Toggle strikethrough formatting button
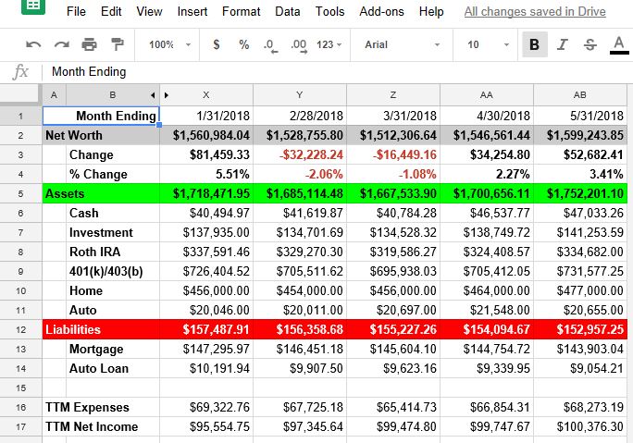The height and width of the screenshot is (443, 633). [590, 44]
